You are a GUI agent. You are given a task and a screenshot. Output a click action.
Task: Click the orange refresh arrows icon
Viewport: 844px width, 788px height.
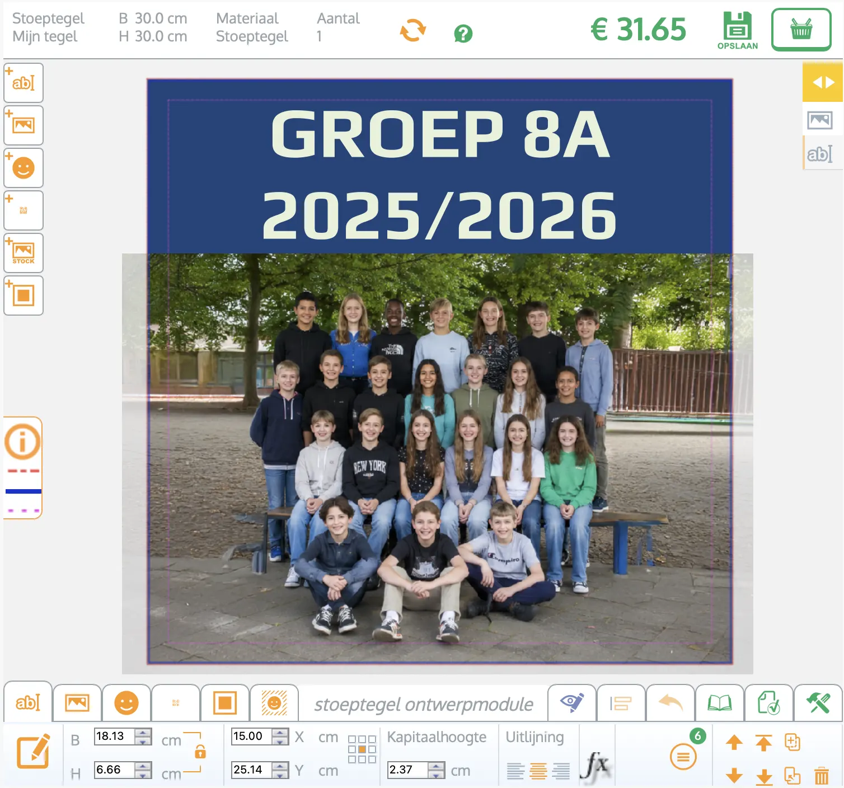tap(413, 30)
